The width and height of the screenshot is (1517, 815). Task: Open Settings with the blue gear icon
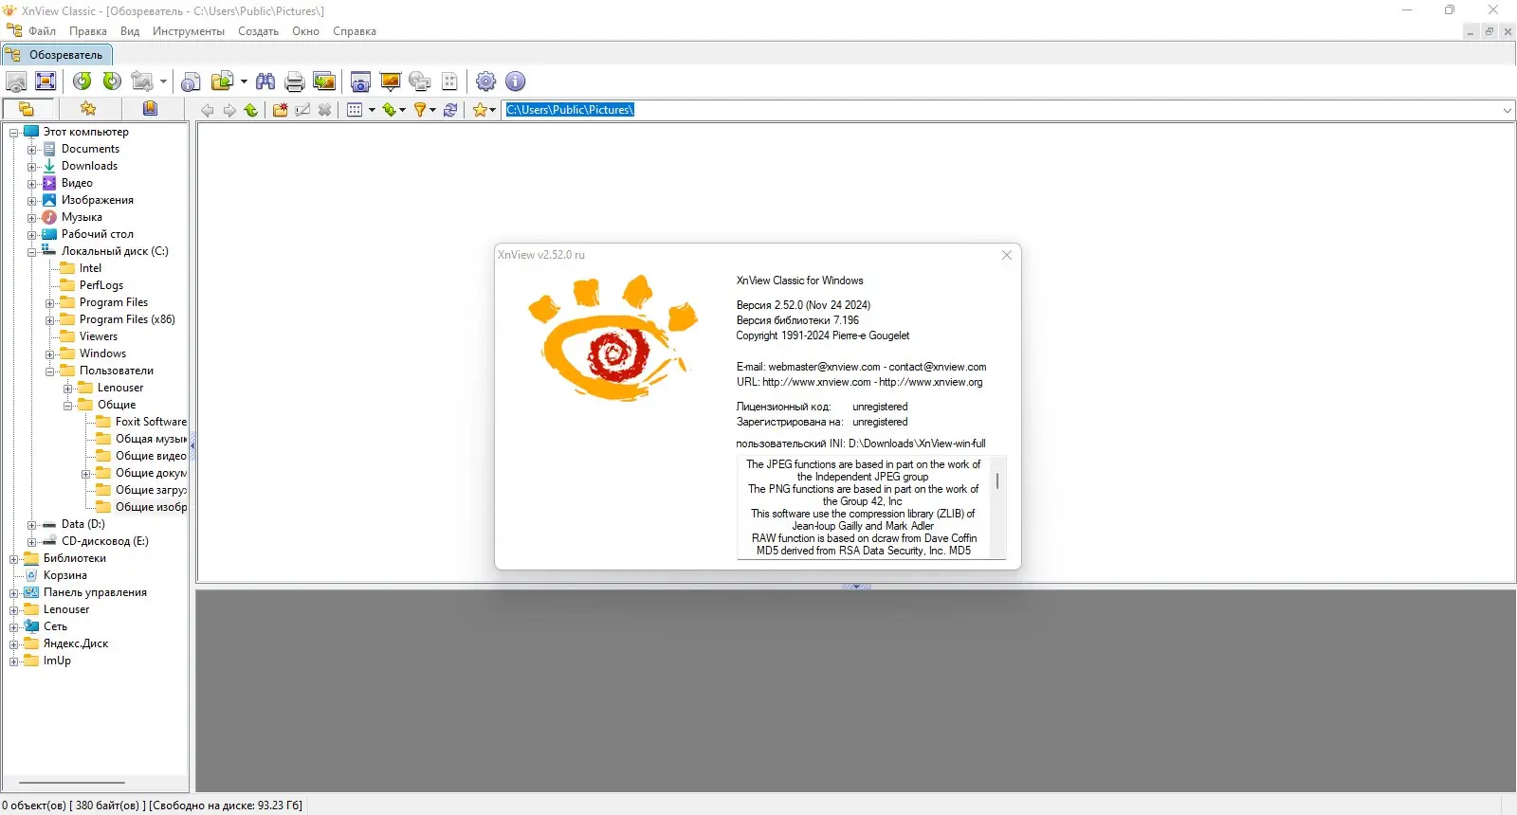pos(485,81)
